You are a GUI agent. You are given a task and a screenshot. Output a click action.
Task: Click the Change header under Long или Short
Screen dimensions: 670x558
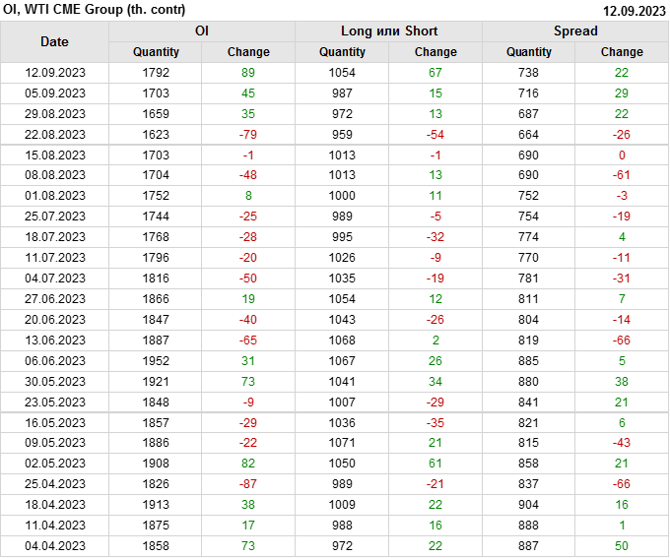435,52
